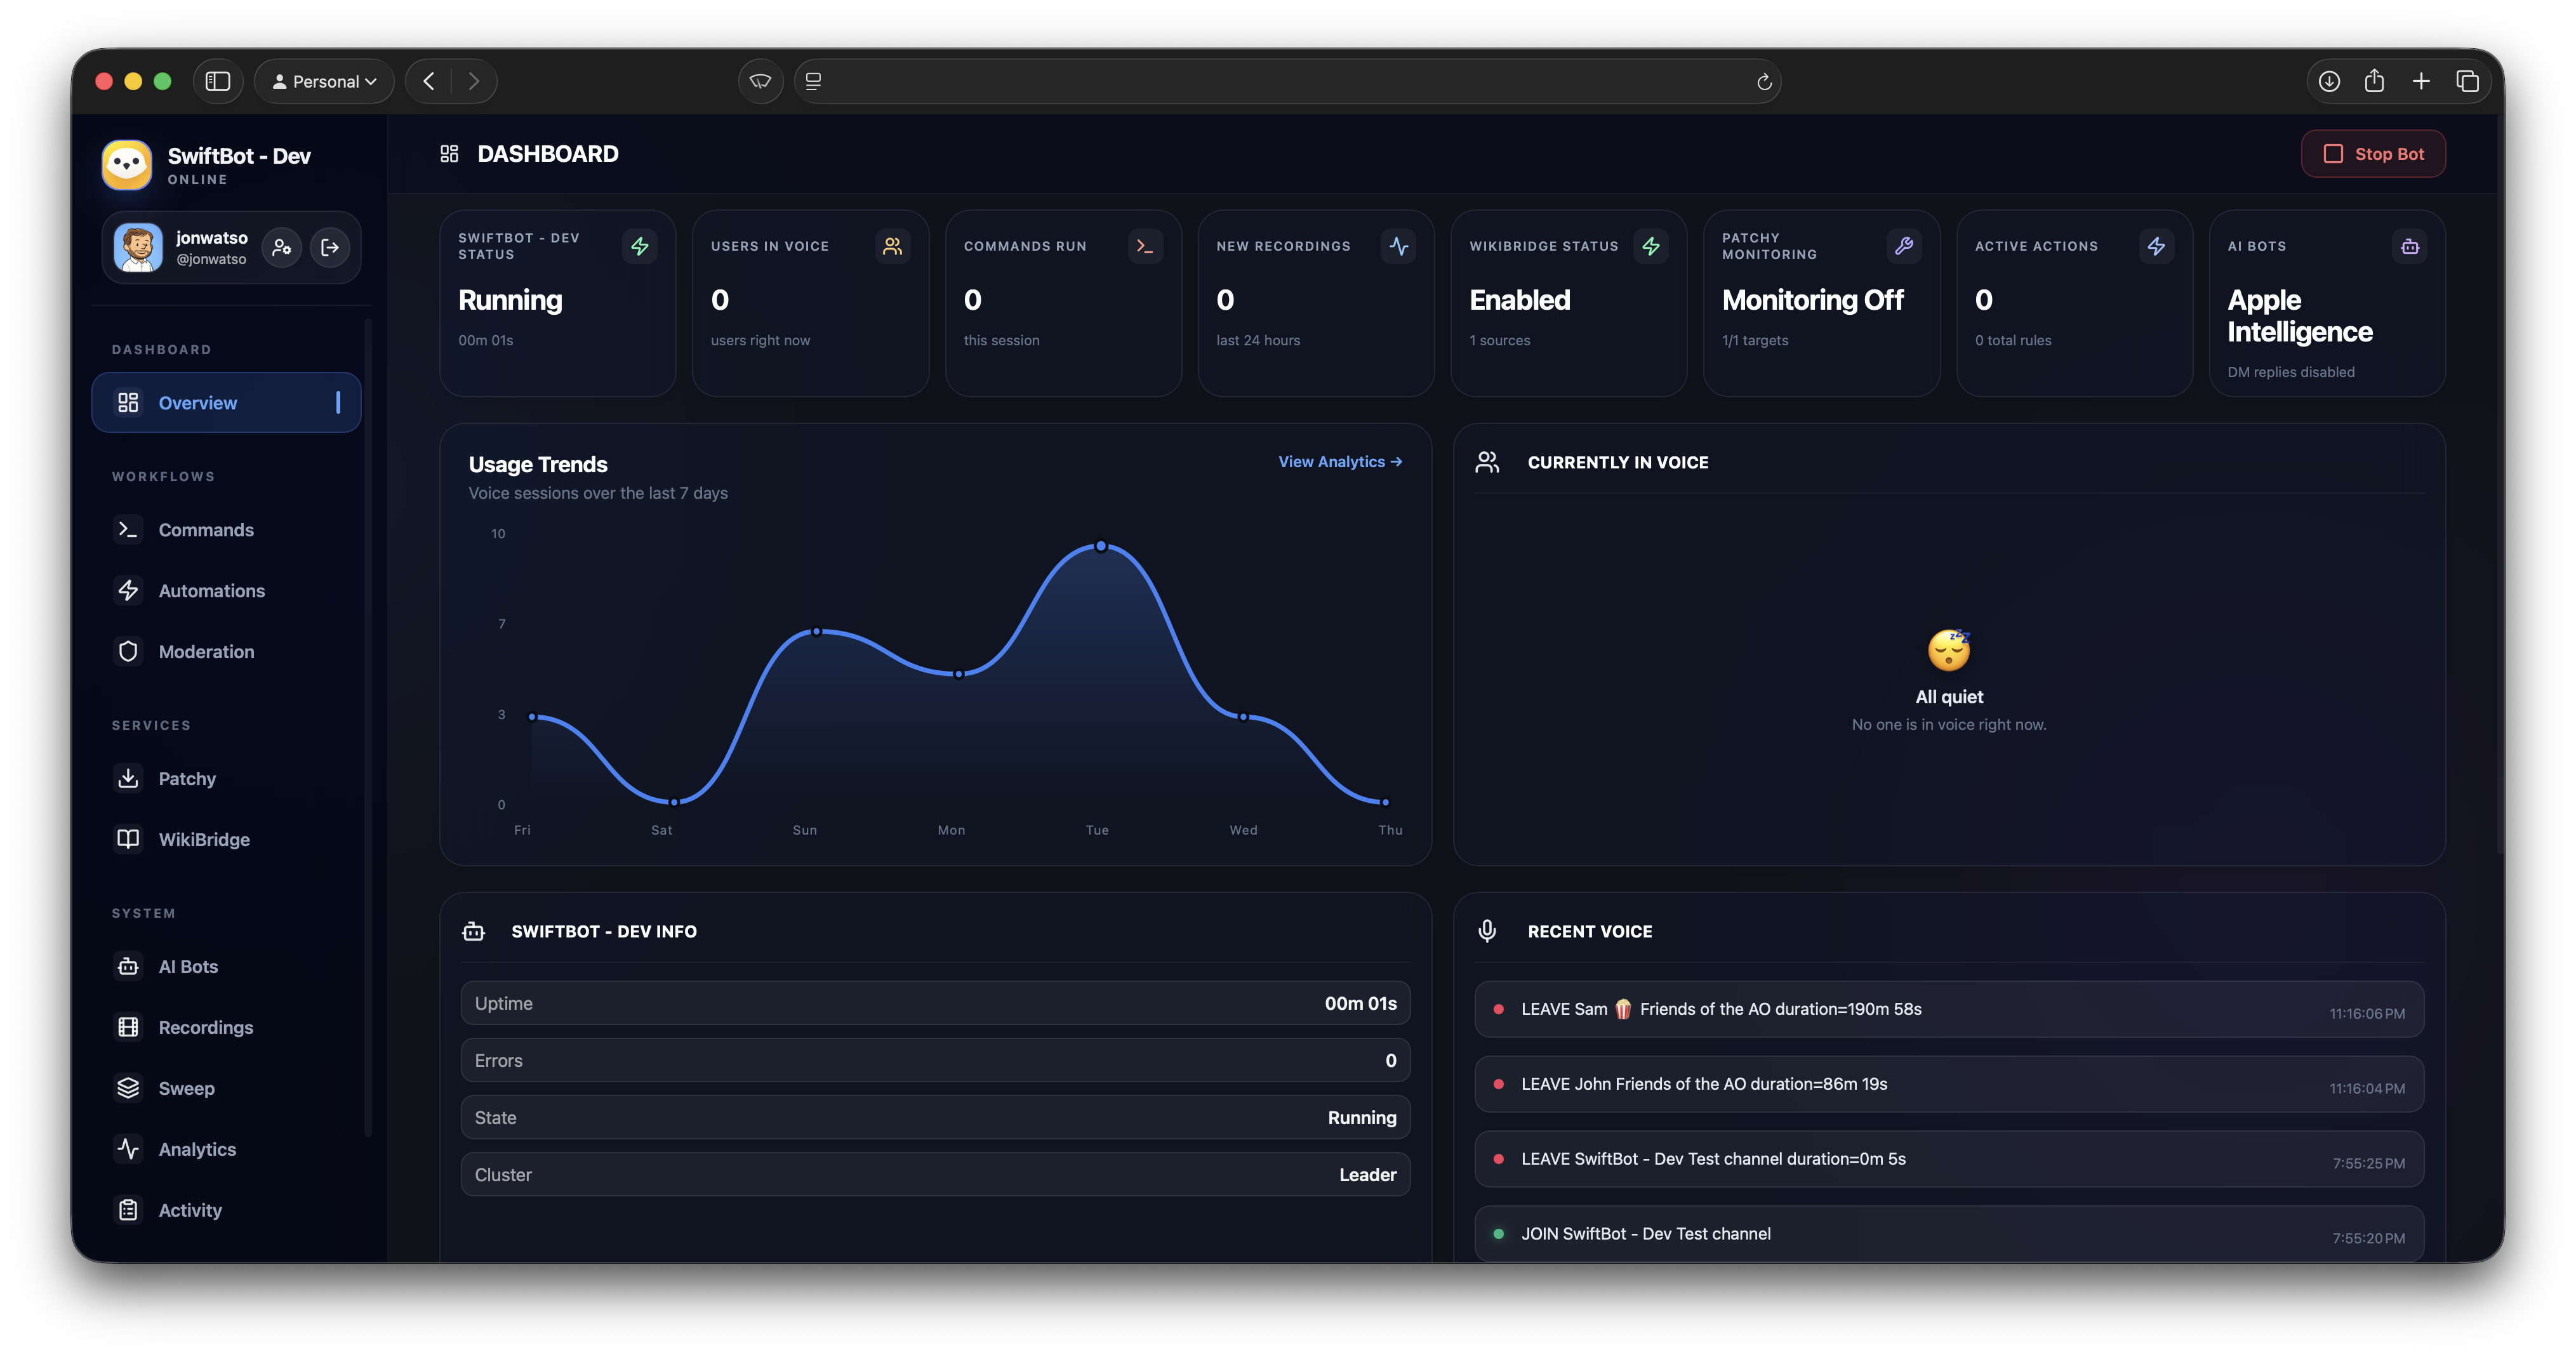Click the AI Bots robot icon in sidebar
Image resolution: width=2576 pixels, height=1357 pixels.
click(128, 967)
